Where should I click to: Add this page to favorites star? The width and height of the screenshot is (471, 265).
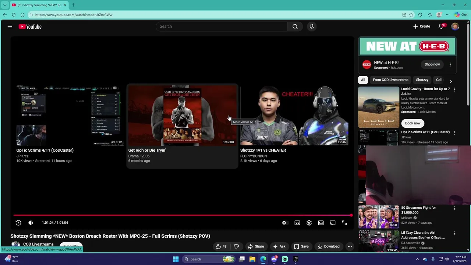[411, 15]
